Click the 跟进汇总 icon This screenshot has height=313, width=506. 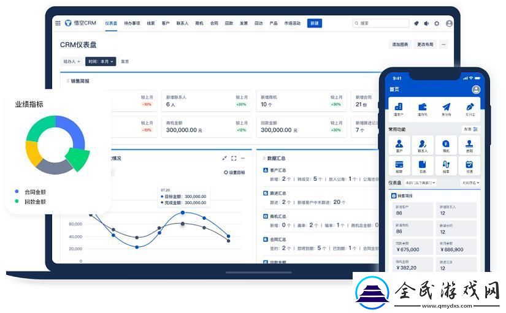click(265, 193)
